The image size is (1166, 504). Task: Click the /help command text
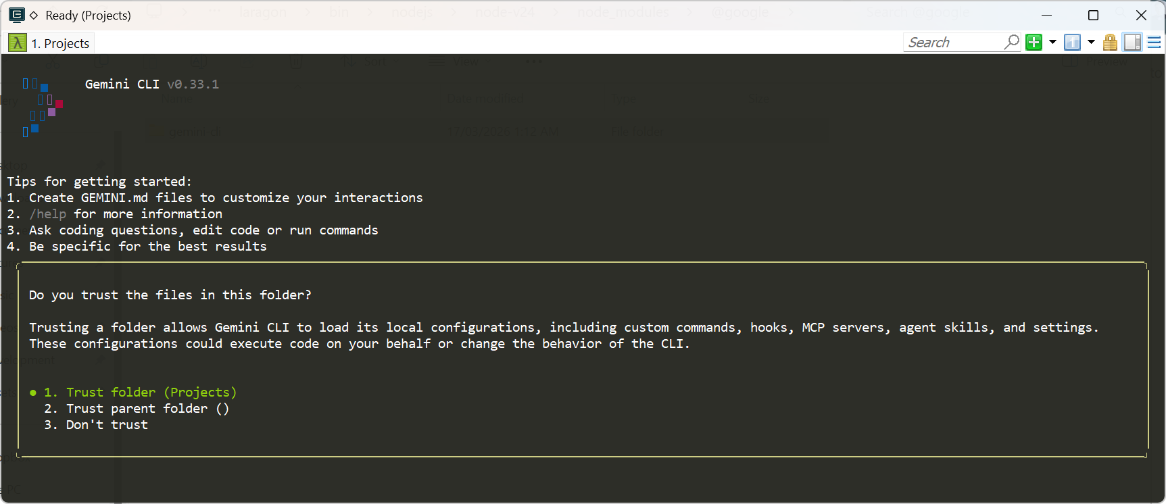pyautogui.click(x=48, y=214)
